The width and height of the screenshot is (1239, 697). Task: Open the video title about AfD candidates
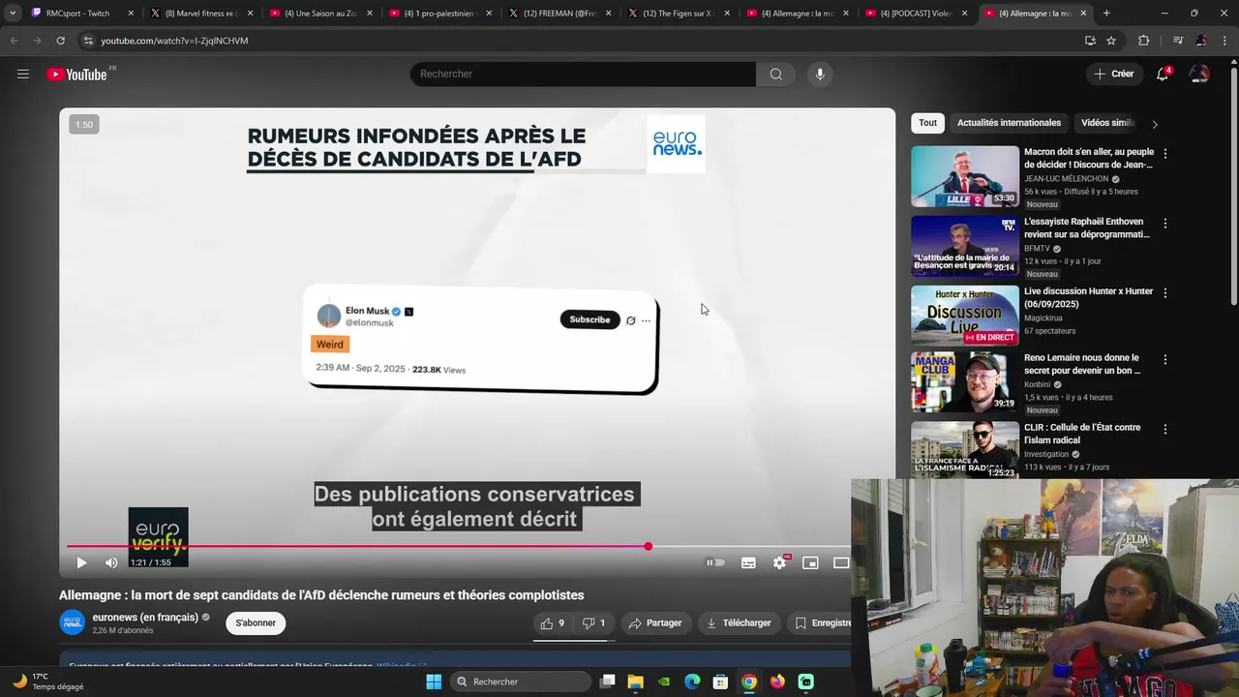pos(321,595)
